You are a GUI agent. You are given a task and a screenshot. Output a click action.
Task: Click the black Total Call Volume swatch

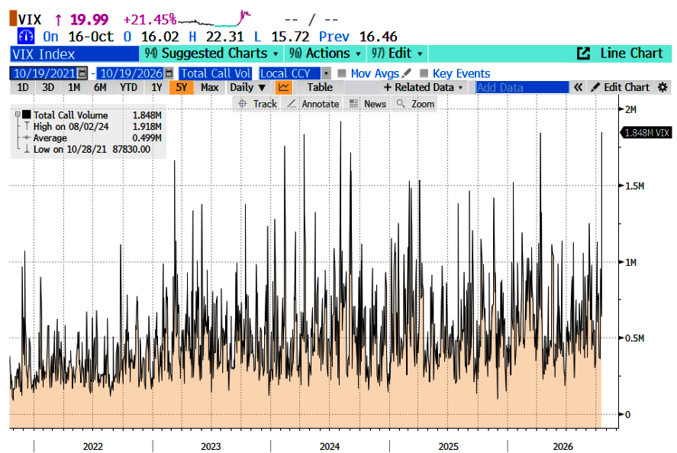tap(27, 115)
